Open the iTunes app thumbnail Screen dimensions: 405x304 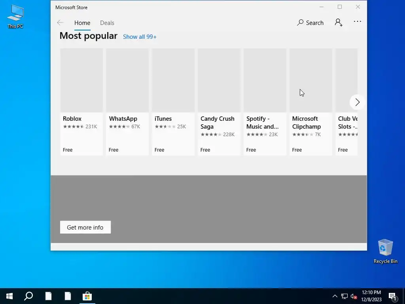[x=173, y=80]
